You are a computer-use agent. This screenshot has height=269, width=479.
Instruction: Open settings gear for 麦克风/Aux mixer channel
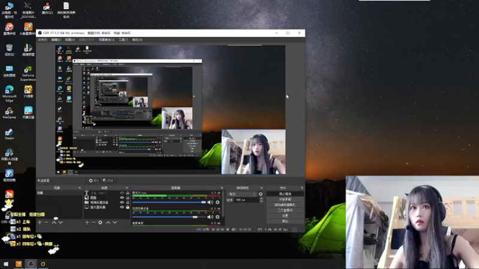[x=217, y=202]
